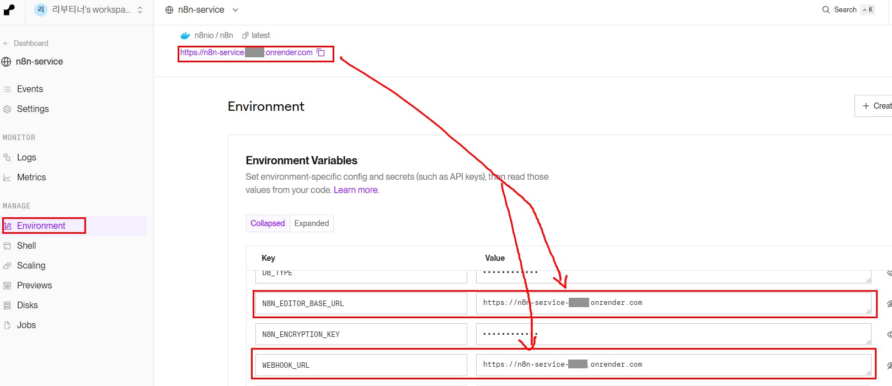This screenshot has width=892, height=386.
Task: Click the Jobs icon
Action: 7,325
